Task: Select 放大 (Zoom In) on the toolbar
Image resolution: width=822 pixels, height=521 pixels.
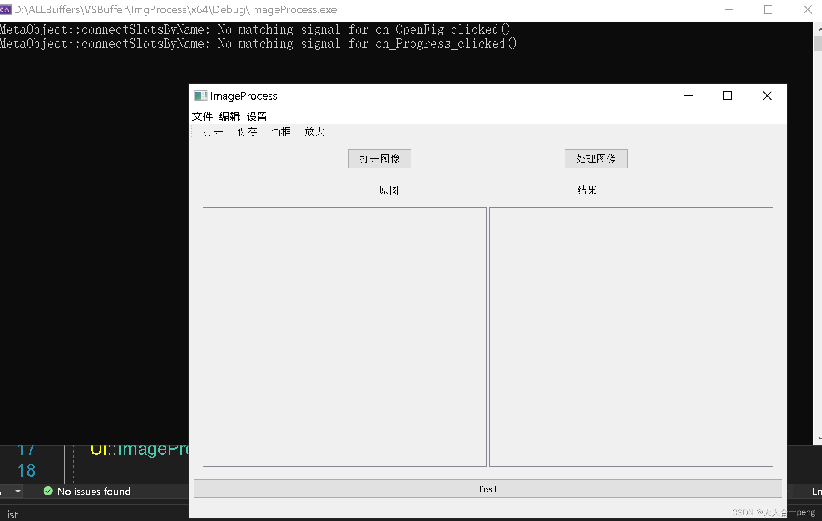Action: (314, 132)
